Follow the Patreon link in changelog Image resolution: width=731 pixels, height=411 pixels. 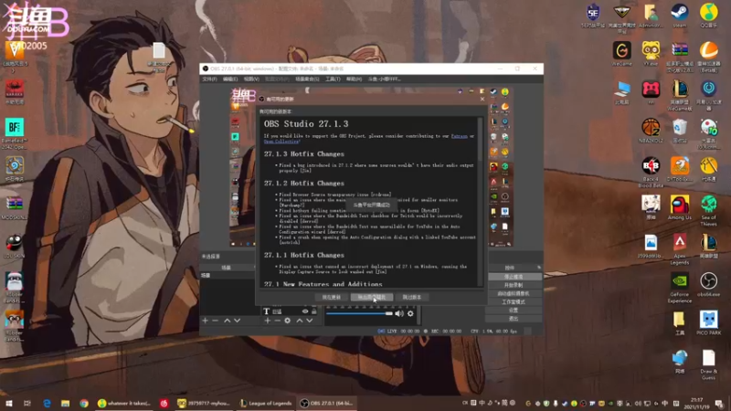[460, 136]
